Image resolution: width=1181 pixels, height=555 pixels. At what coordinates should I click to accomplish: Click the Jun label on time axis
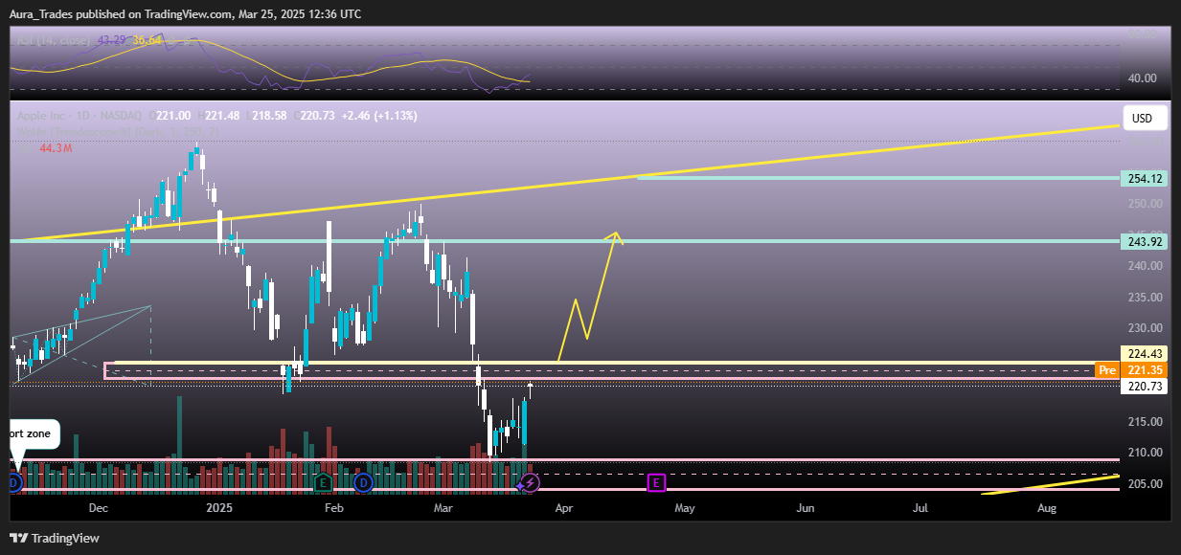[x=806, y=507]
